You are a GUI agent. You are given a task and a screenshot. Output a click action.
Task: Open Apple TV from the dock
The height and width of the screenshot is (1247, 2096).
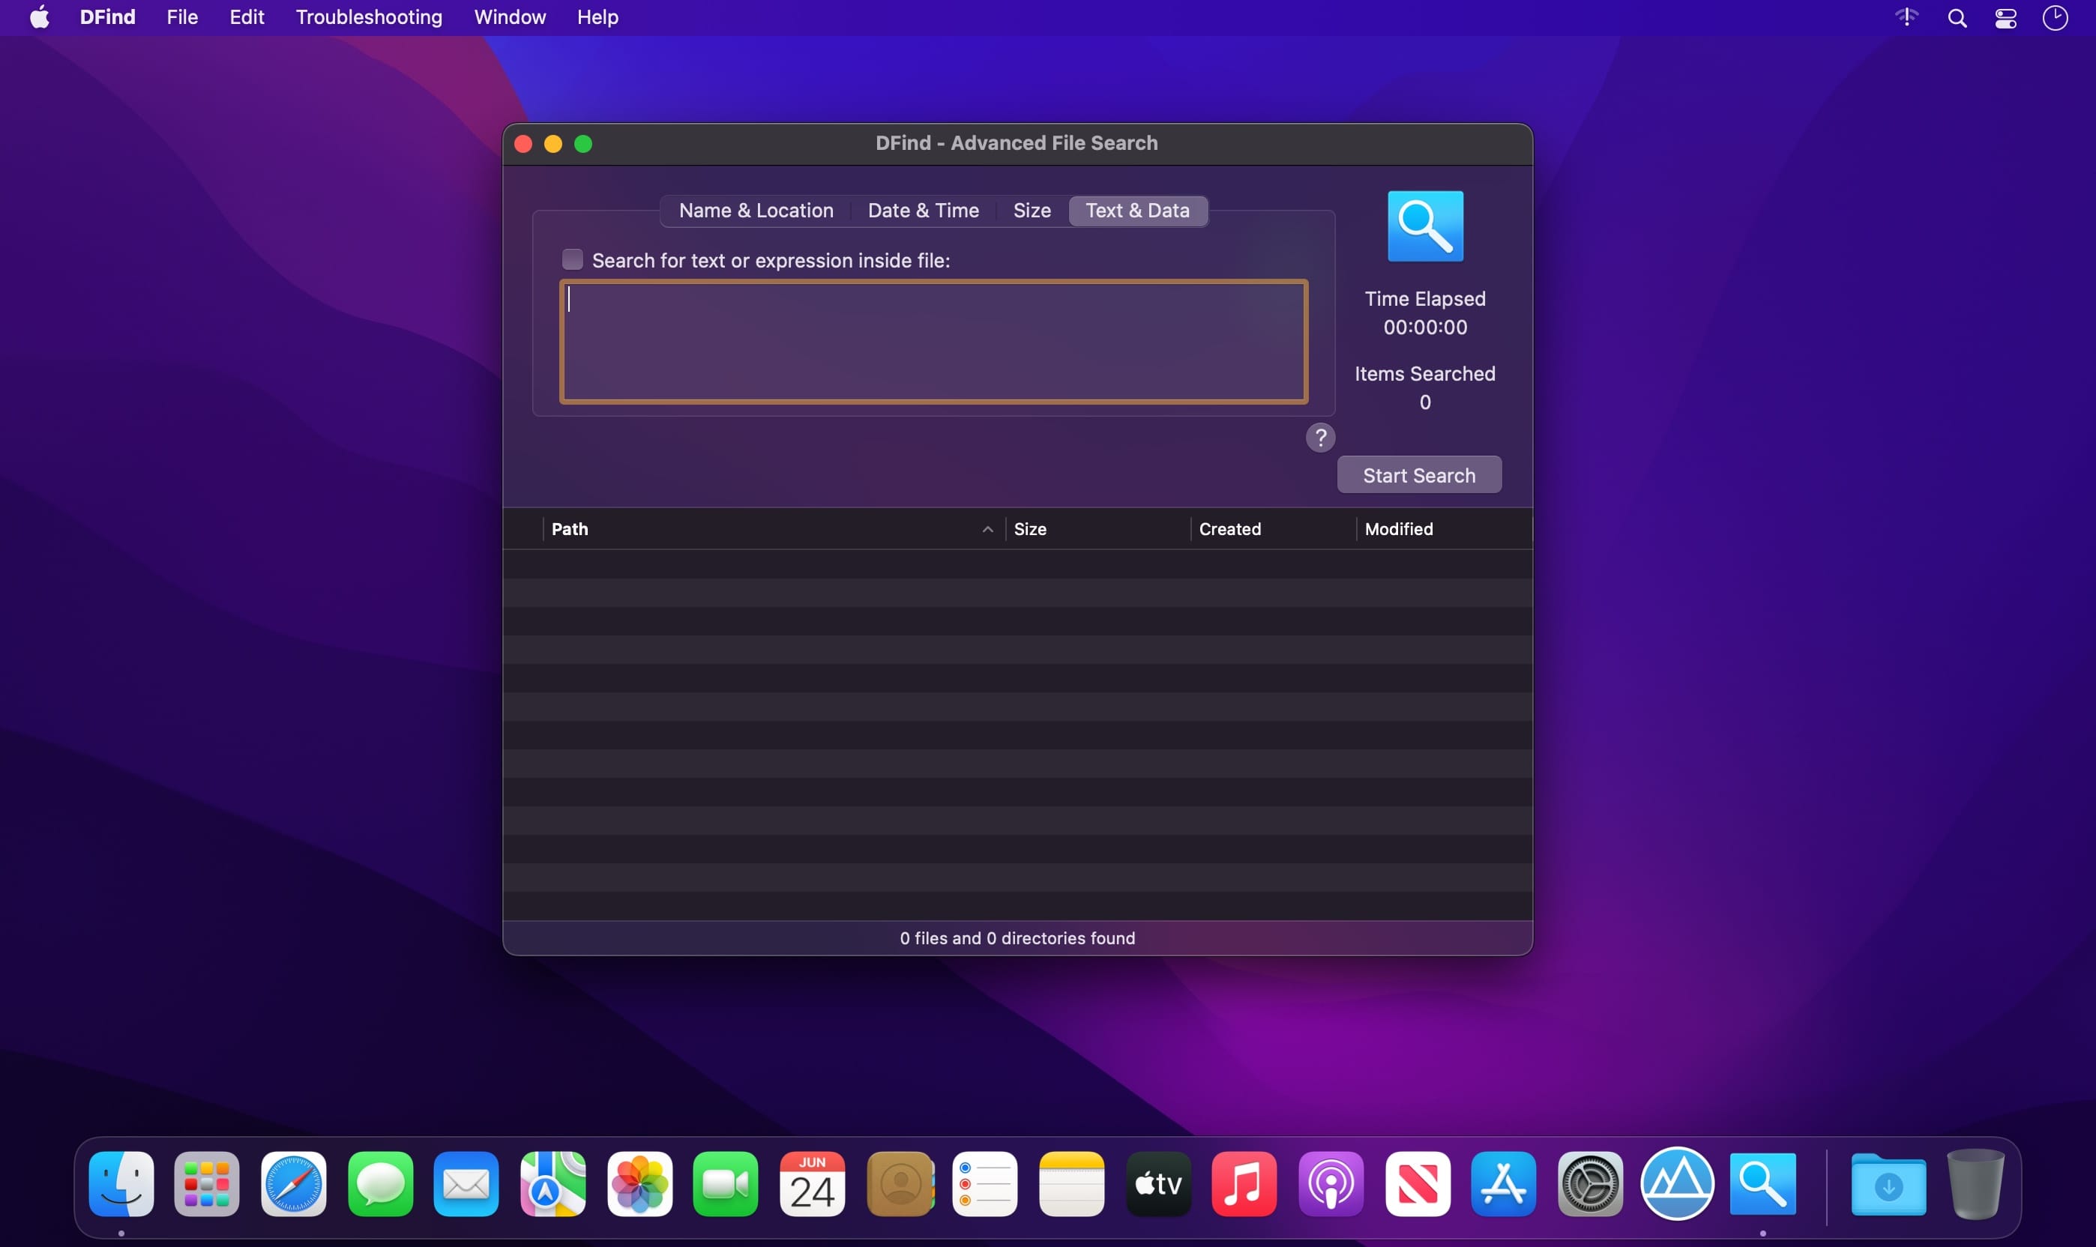1158,1184
